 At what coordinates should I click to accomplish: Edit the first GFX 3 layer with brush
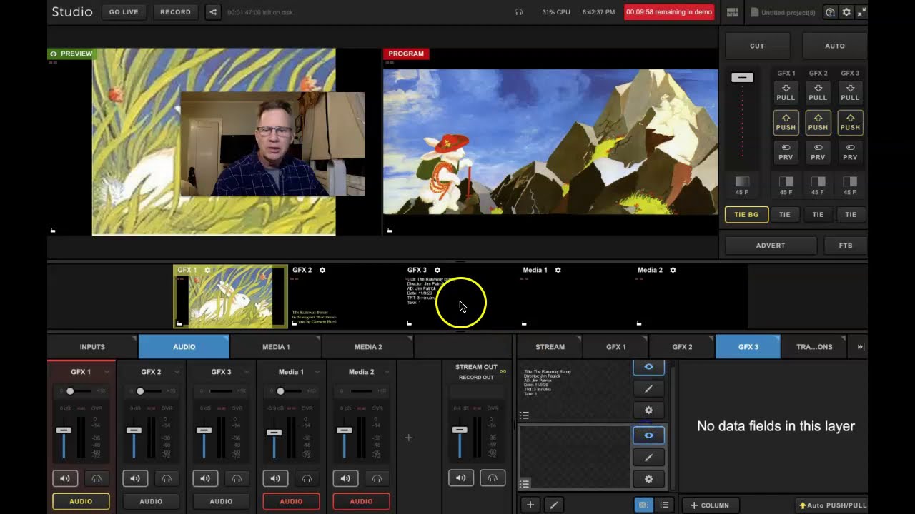pos(648,389)
